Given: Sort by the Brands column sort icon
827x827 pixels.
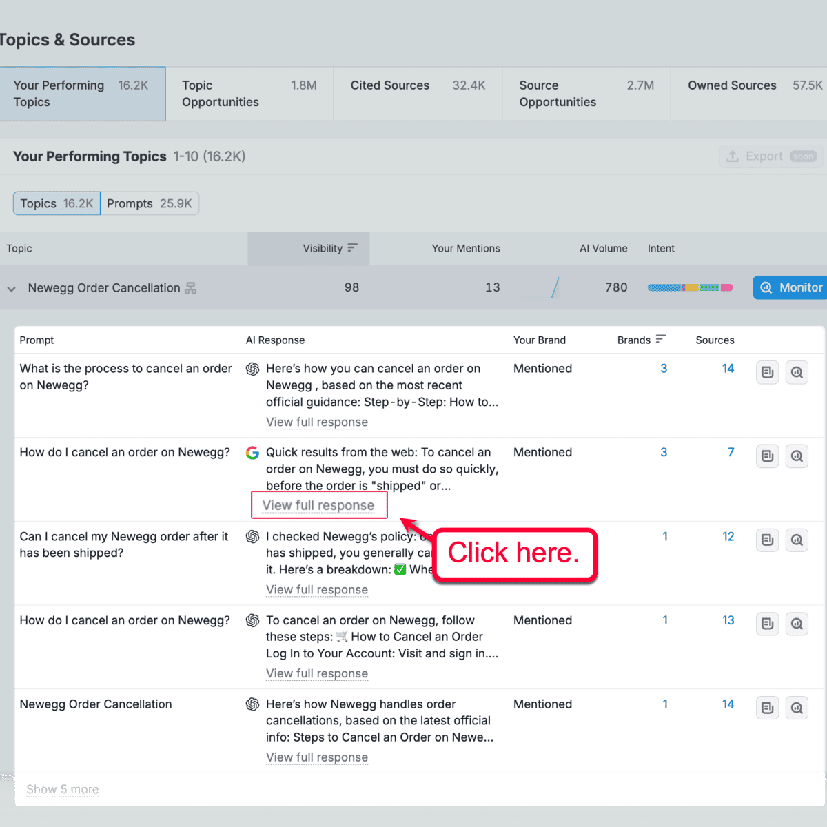Looking at the screenshot, I should pos(660,339).
